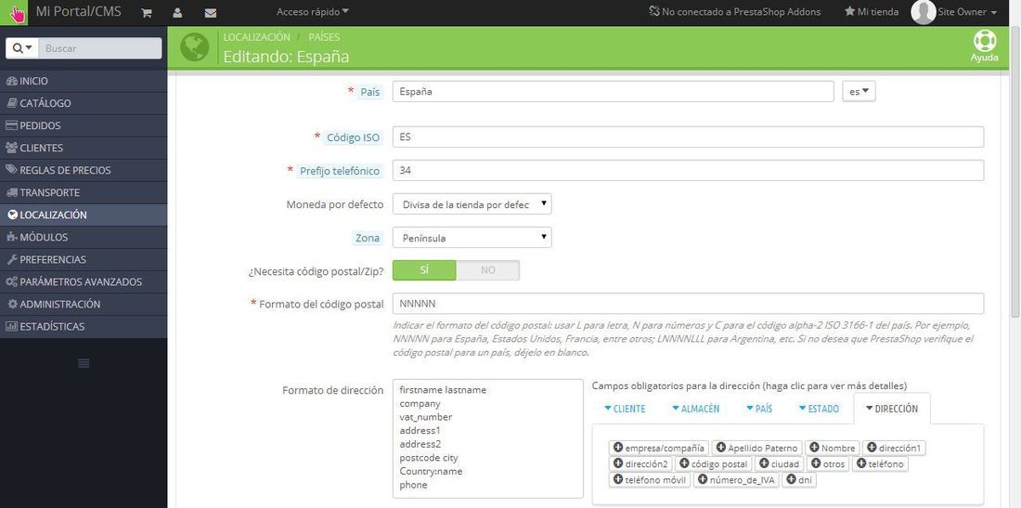The image size is (1021, 508).
Task: Open the PREFERENCIAS sidebar menu
Action: coord(84,259)
